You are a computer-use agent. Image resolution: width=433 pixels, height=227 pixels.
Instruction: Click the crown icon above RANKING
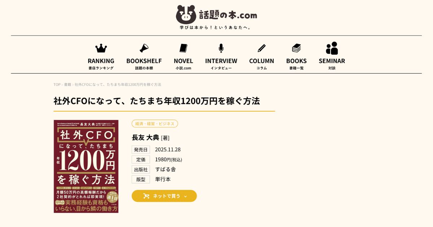click(101, 48)
